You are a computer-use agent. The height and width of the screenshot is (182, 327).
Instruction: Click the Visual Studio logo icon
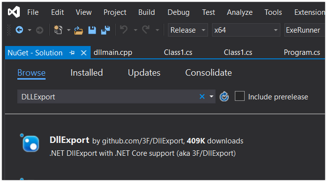click(x=14, y=12)
